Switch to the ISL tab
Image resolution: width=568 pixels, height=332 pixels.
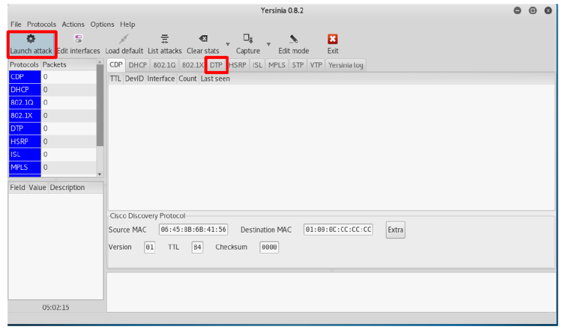click(257, 65)
